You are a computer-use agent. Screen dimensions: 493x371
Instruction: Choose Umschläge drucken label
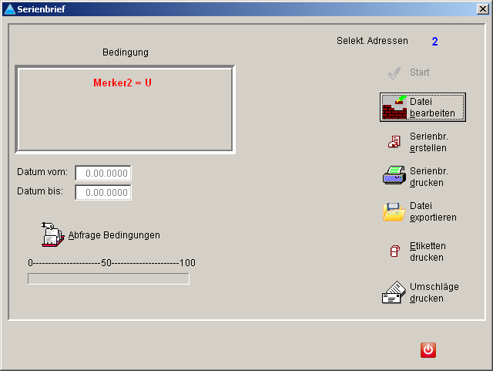pos(434,292)
